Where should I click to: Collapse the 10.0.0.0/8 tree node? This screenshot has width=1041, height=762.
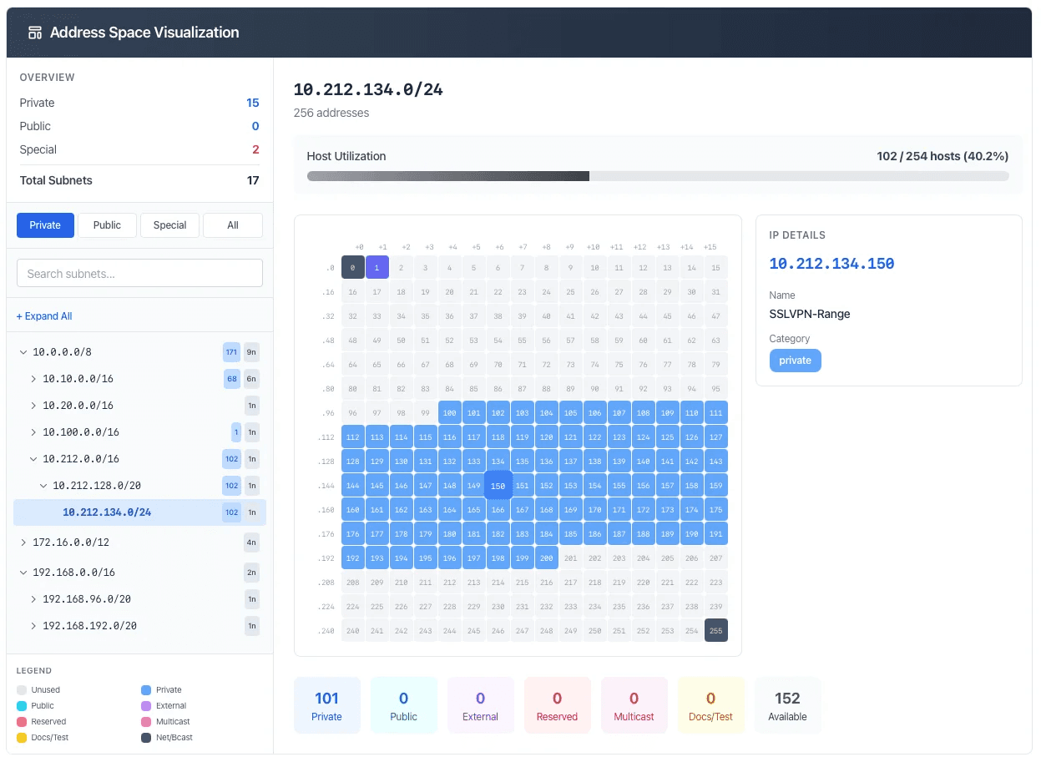tap(23, 351)
